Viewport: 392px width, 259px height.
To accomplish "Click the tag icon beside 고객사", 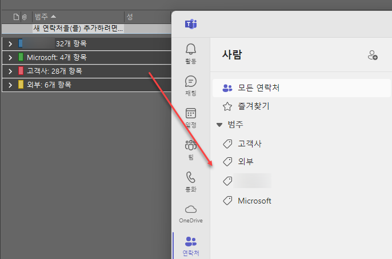I will 227,144.
